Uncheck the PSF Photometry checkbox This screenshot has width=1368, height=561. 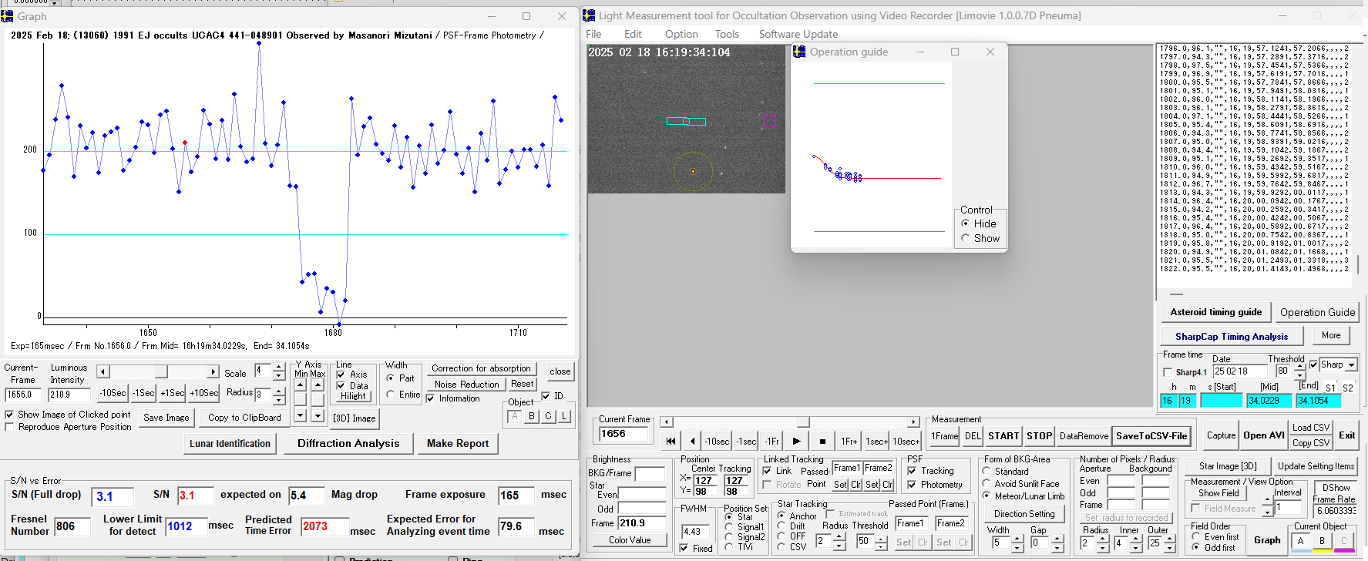[x=912, y=485]
